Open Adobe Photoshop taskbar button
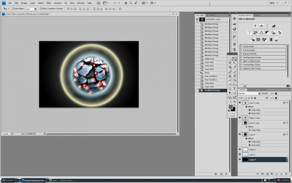292x183 pixels. 34,181
